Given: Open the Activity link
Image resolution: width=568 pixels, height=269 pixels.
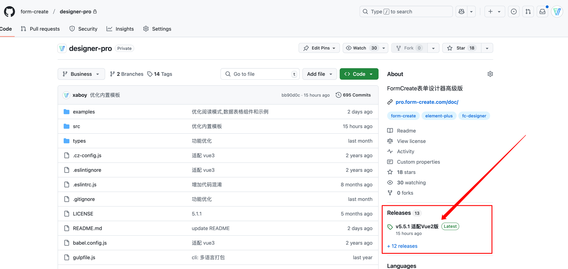Looking at the screenshot, I should click(401, 152).
